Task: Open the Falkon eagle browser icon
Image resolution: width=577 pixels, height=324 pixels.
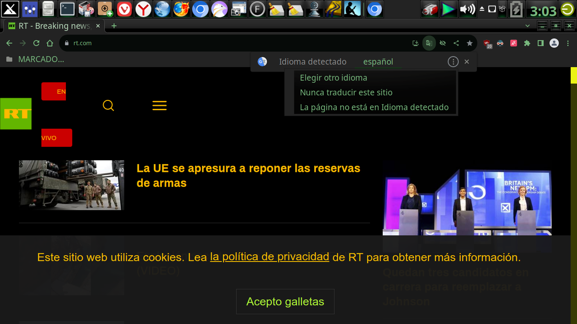Action: (x=220, y=9)
